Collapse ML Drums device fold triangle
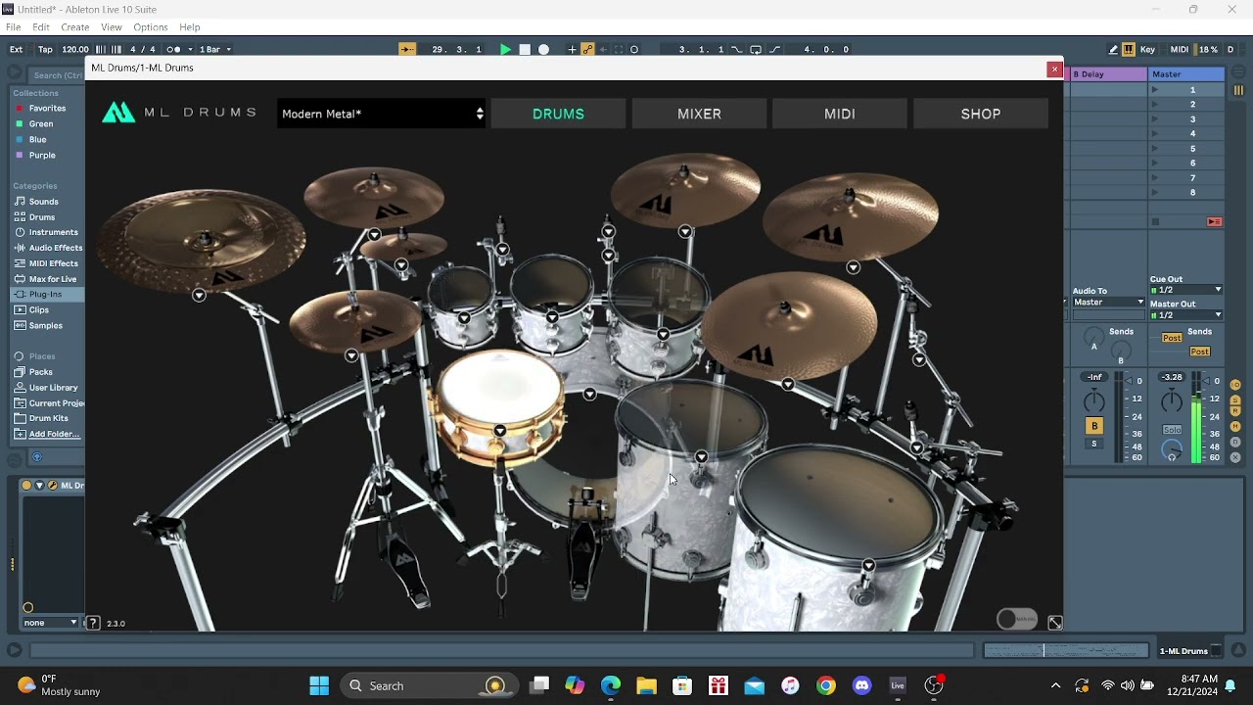 click(39, 486)
